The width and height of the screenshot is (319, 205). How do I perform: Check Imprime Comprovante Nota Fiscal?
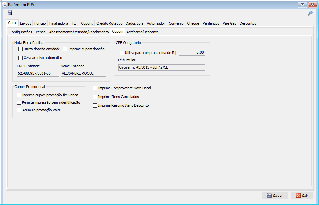(x=95, y=88)
